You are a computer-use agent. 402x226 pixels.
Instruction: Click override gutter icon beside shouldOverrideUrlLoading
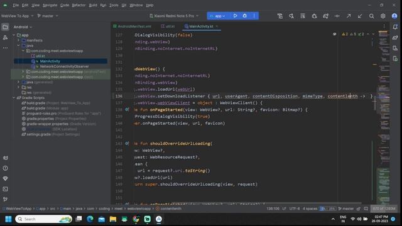pyautogui.click(x=127, y=144)
